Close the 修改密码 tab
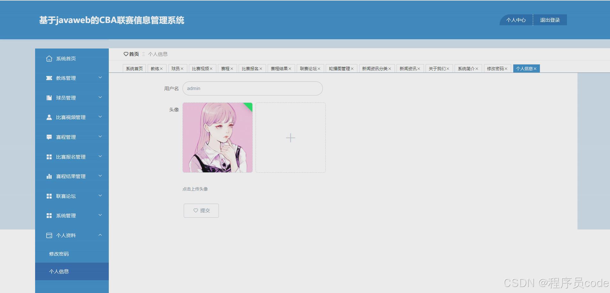The image size is (610, 293). tap(506, 69)
